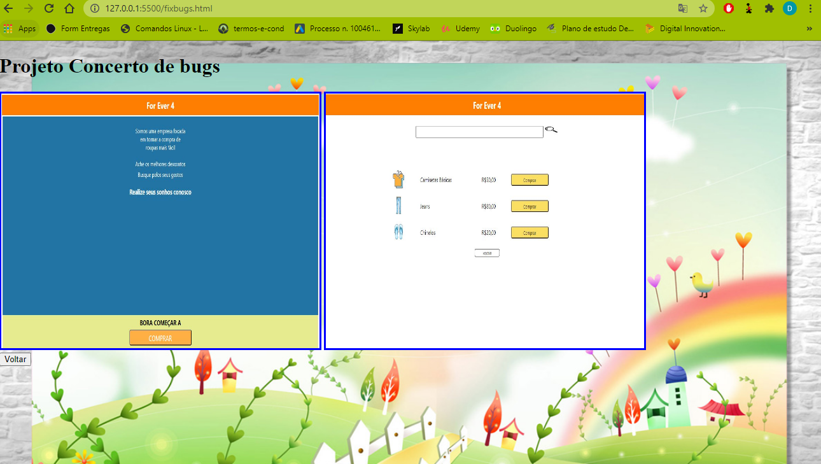
Task: Click the Jeans product name
Action: point(425,206)
